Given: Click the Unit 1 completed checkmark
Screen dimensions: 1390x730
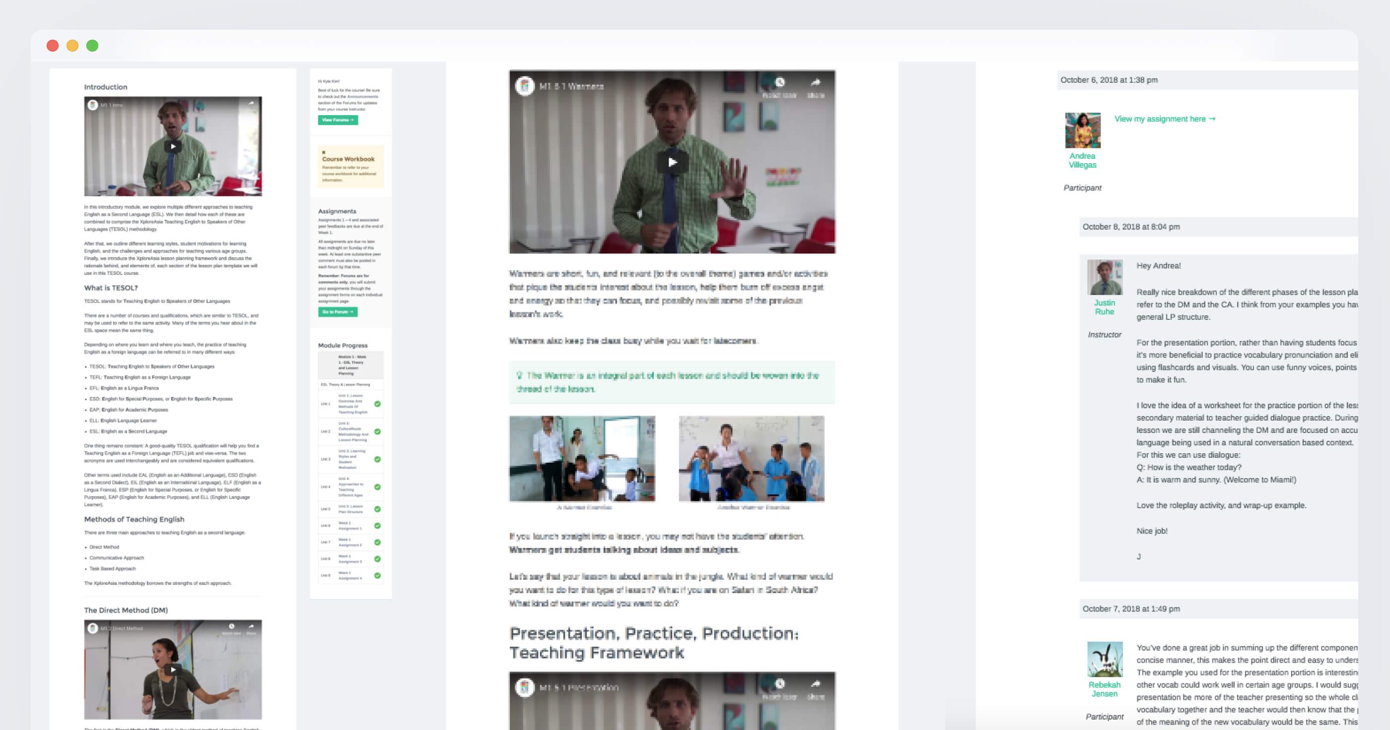Looking at the screenshot, I should click(378, 404).
